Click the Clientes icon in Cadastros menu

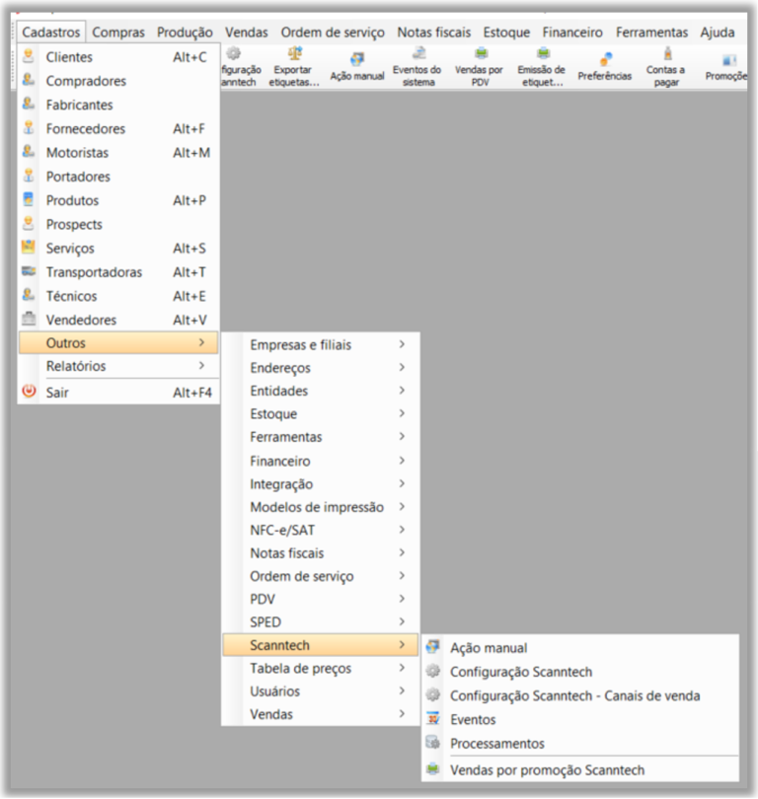pyautogui.click(x=29, y=57)
